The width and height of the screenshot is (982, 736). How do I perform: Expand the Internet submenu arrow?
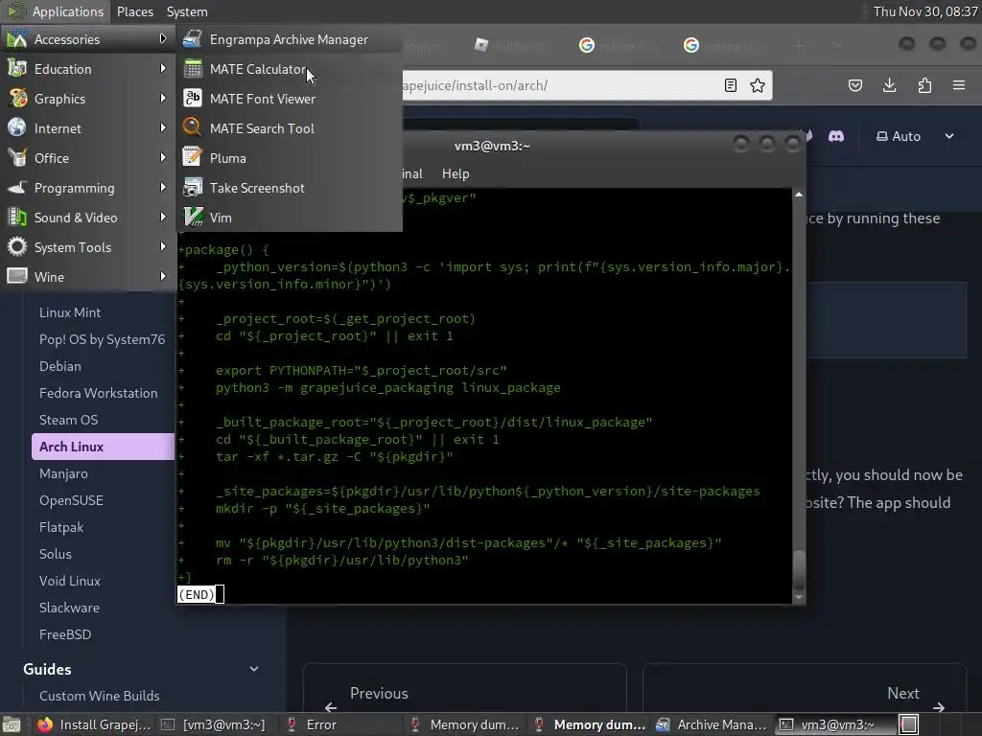coord(163,127)
